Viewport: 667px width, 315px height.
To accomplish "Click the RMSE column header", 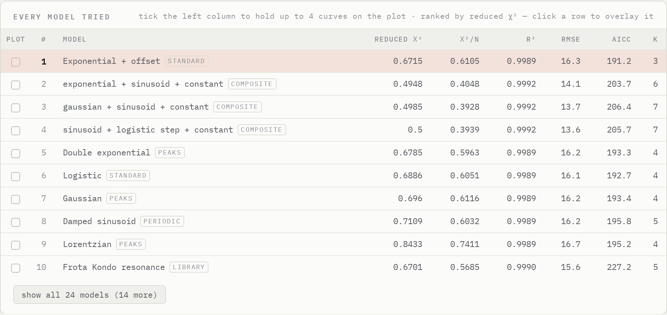I will 571,40.
